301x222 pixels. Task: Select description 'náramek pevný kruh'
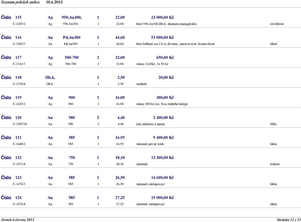150,144
